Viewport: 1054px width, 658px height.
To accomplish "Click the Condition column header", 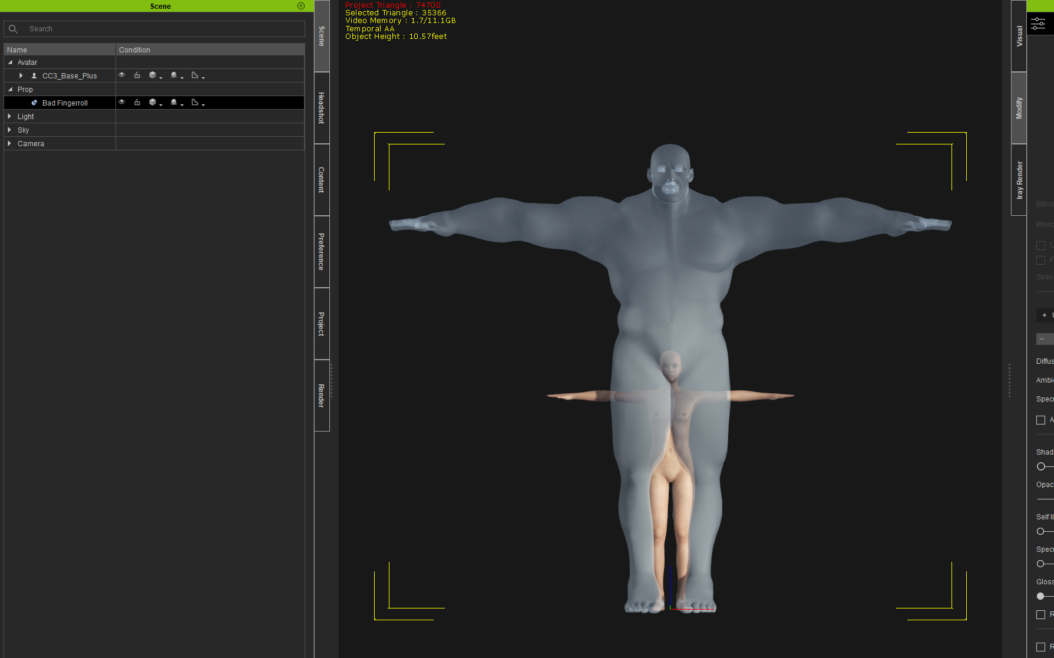I will point(210,50).
